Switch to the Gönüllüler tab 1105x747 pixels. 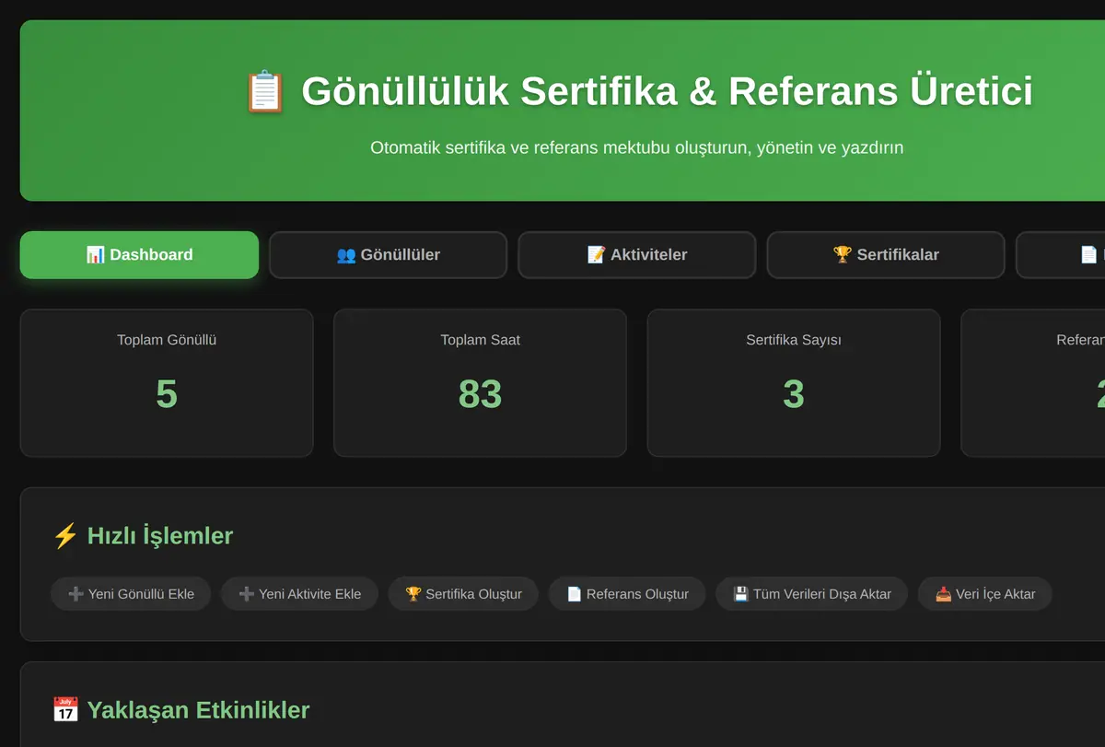coord(388,254)
